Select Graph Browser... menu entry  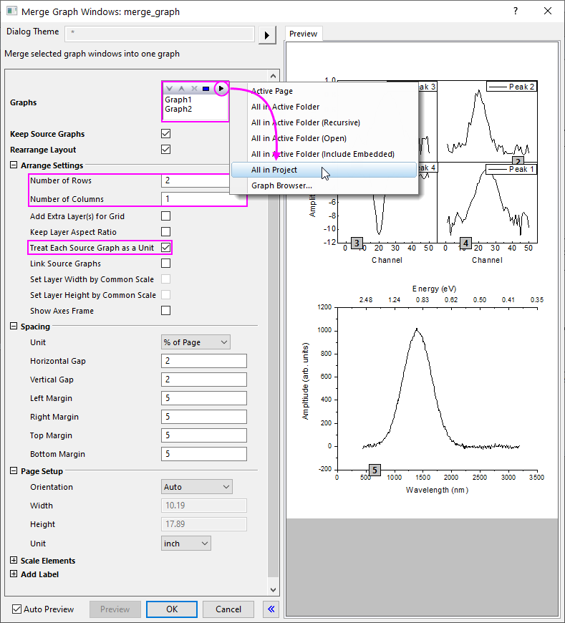281,185
